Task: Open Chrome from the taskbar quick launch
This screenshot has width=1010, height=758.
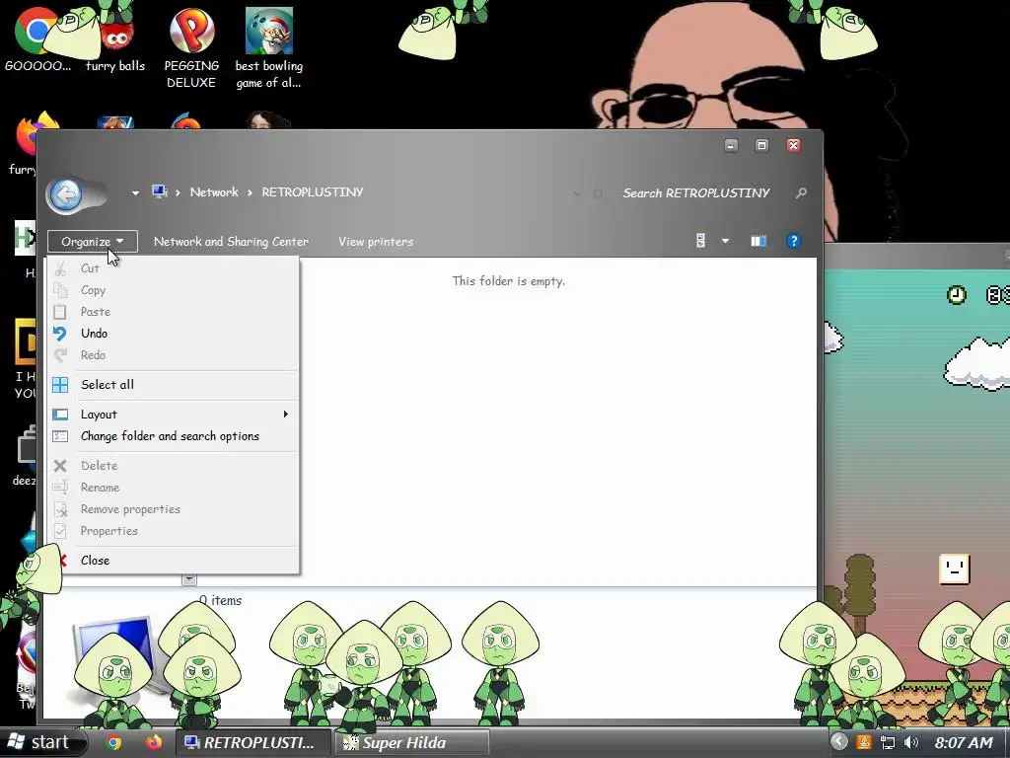Action: [x=113, y=742]
